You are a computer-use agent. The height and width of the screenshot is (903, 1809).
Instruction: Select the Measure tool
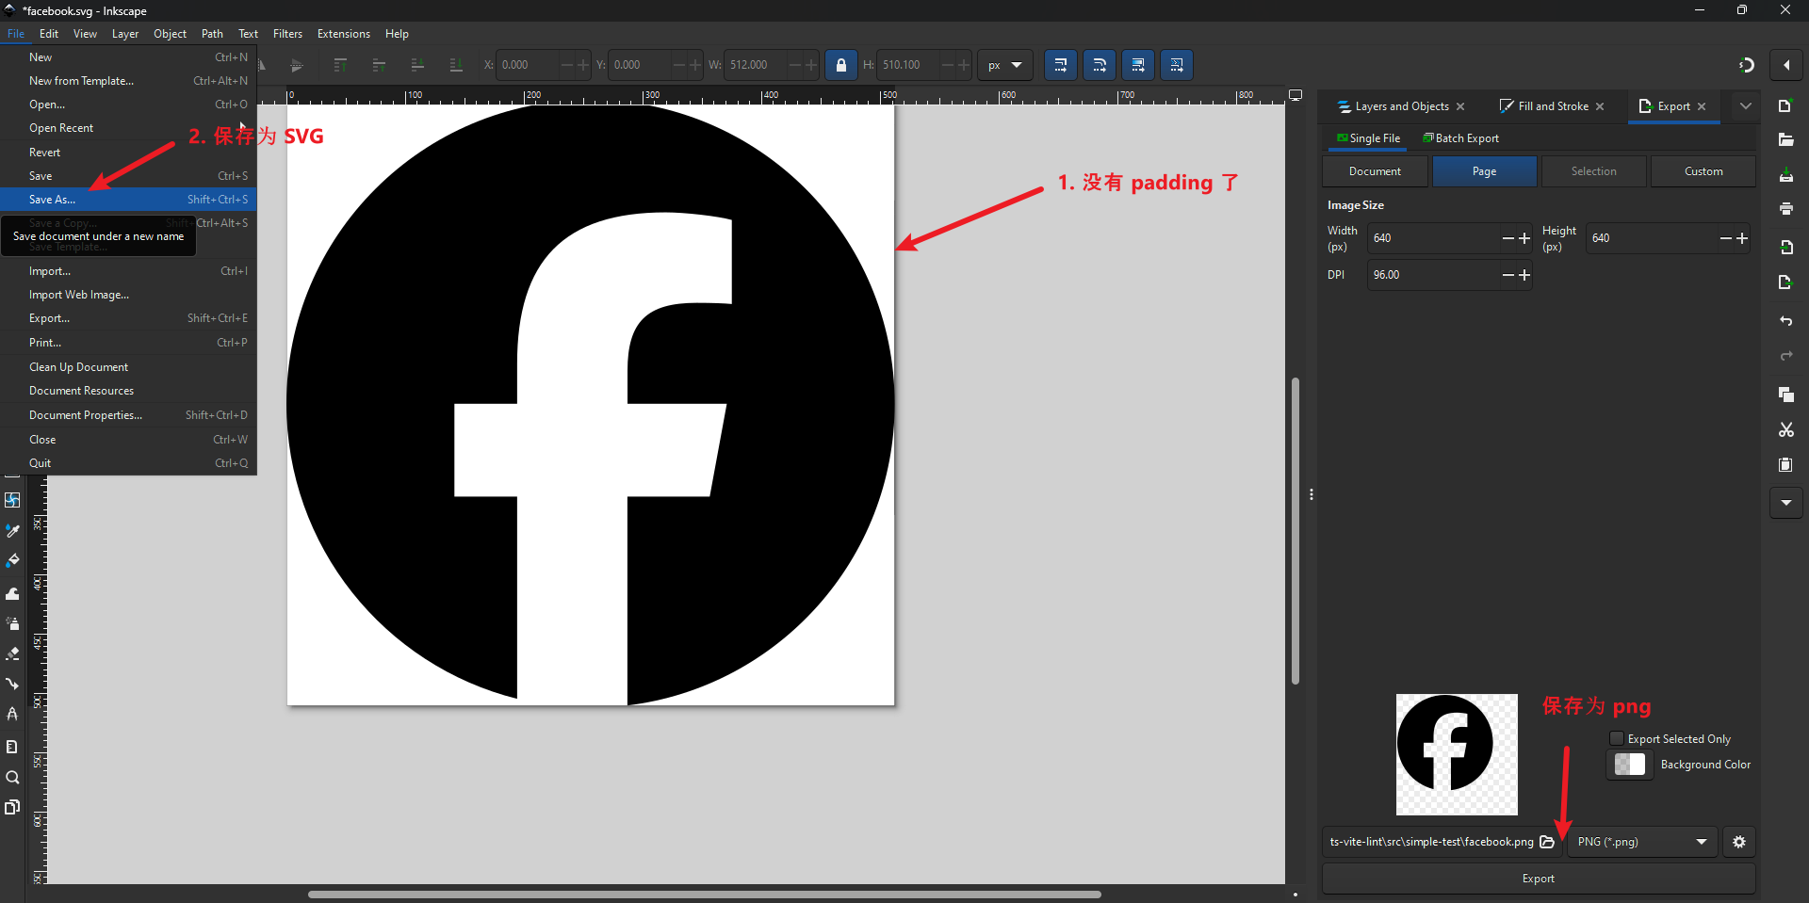12,747
